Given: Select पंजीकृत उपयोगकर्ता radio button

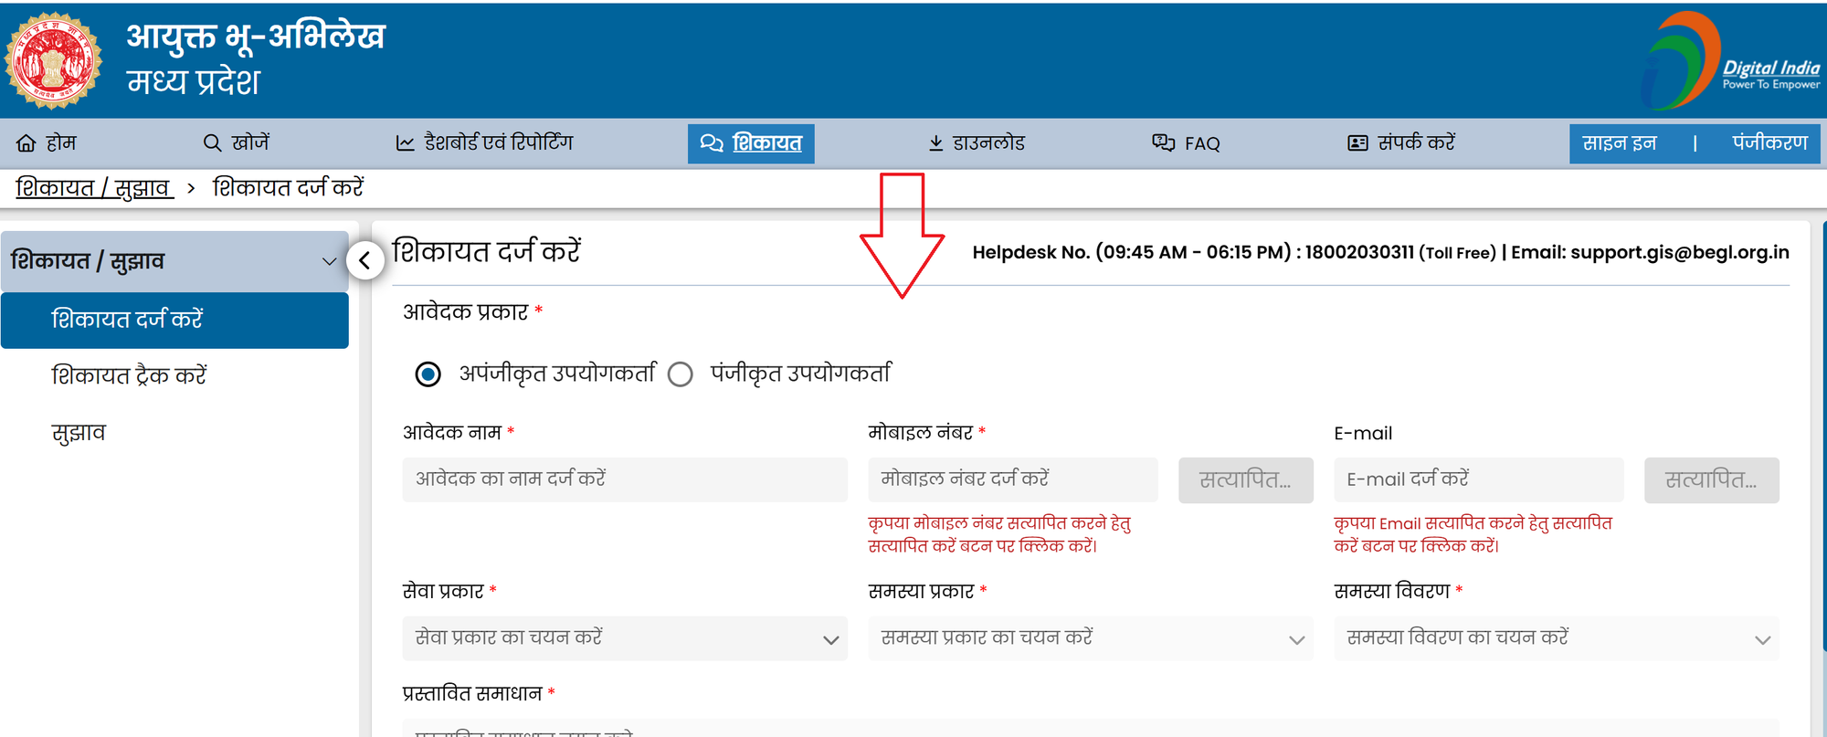Looking at the screenshot, I should [x=681, y=374].
